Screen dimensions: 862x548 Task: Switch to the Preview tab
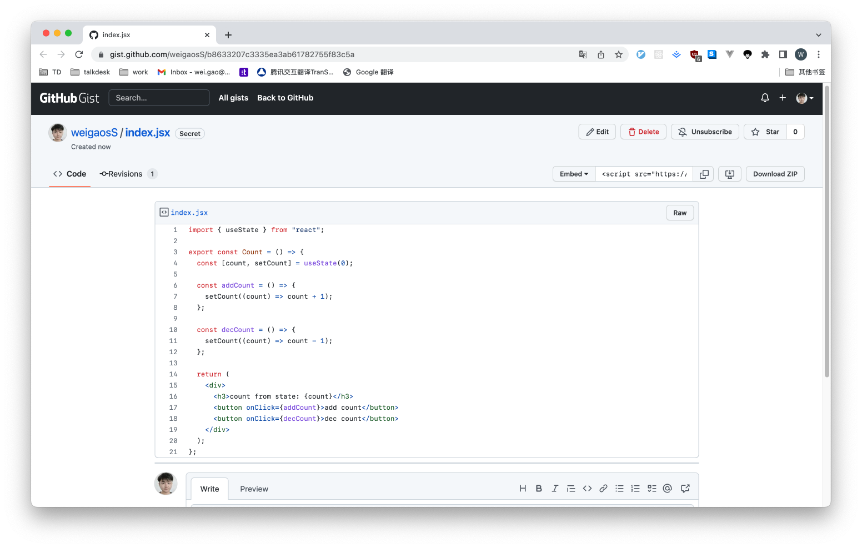click(x=254, y=489)
